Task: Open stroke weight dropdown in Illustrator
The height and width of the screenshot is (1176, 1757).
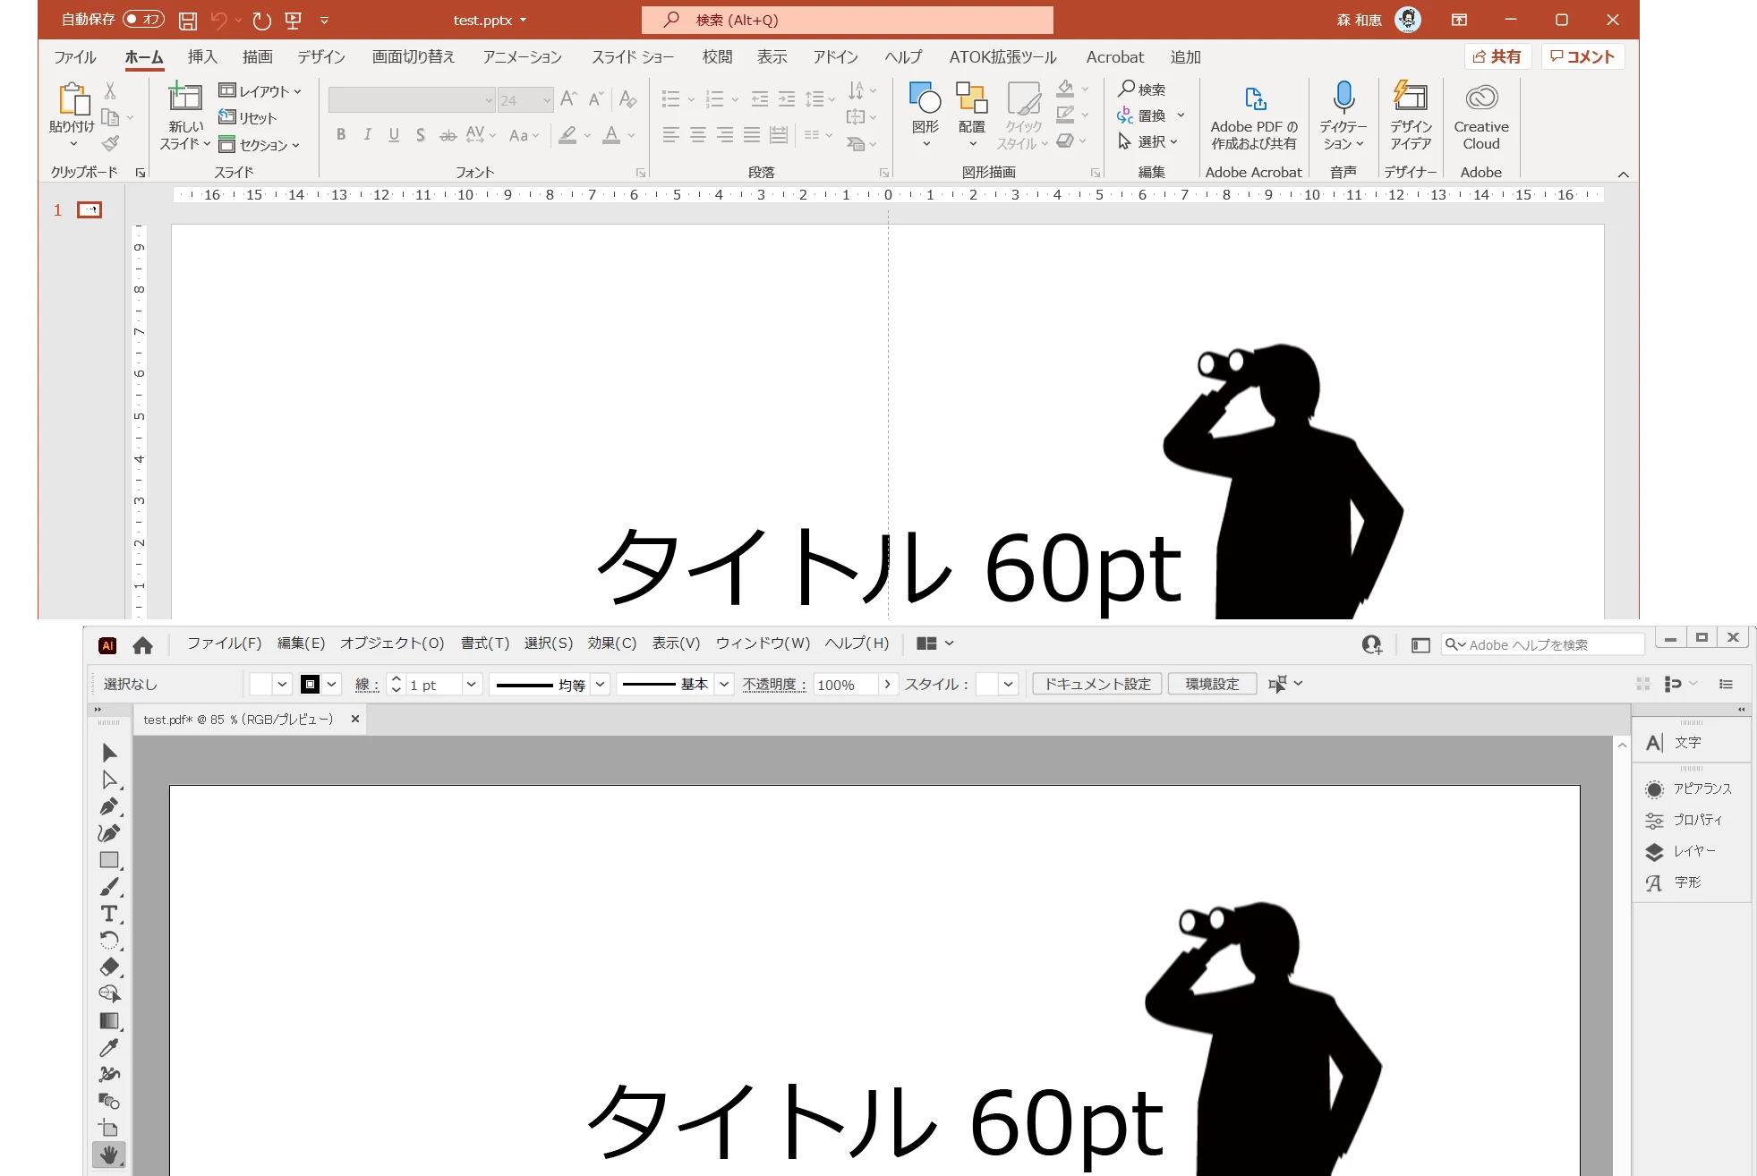Action: point(472,685)
